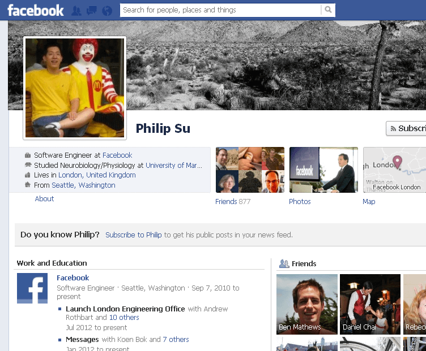This screenshot has width=426, height=351.
Task: Click the Philip Su profile name
Action: click(x=163, y=128)
